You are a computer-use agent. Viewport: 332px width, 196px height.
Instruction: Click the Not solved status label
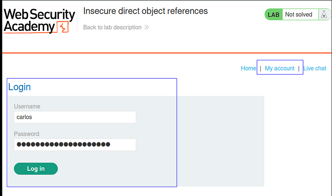pos(298,14)
